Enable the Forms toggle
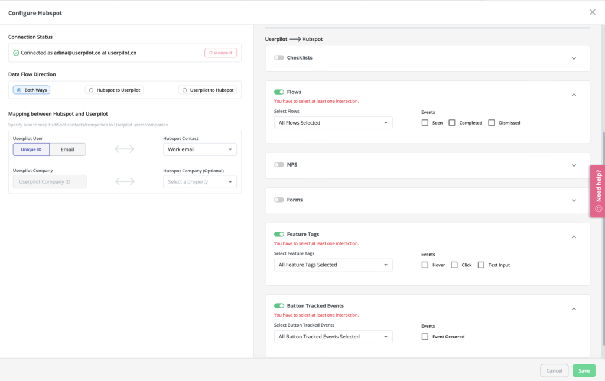The height and width of the screenshot is (381, 605). coord(279,200)
